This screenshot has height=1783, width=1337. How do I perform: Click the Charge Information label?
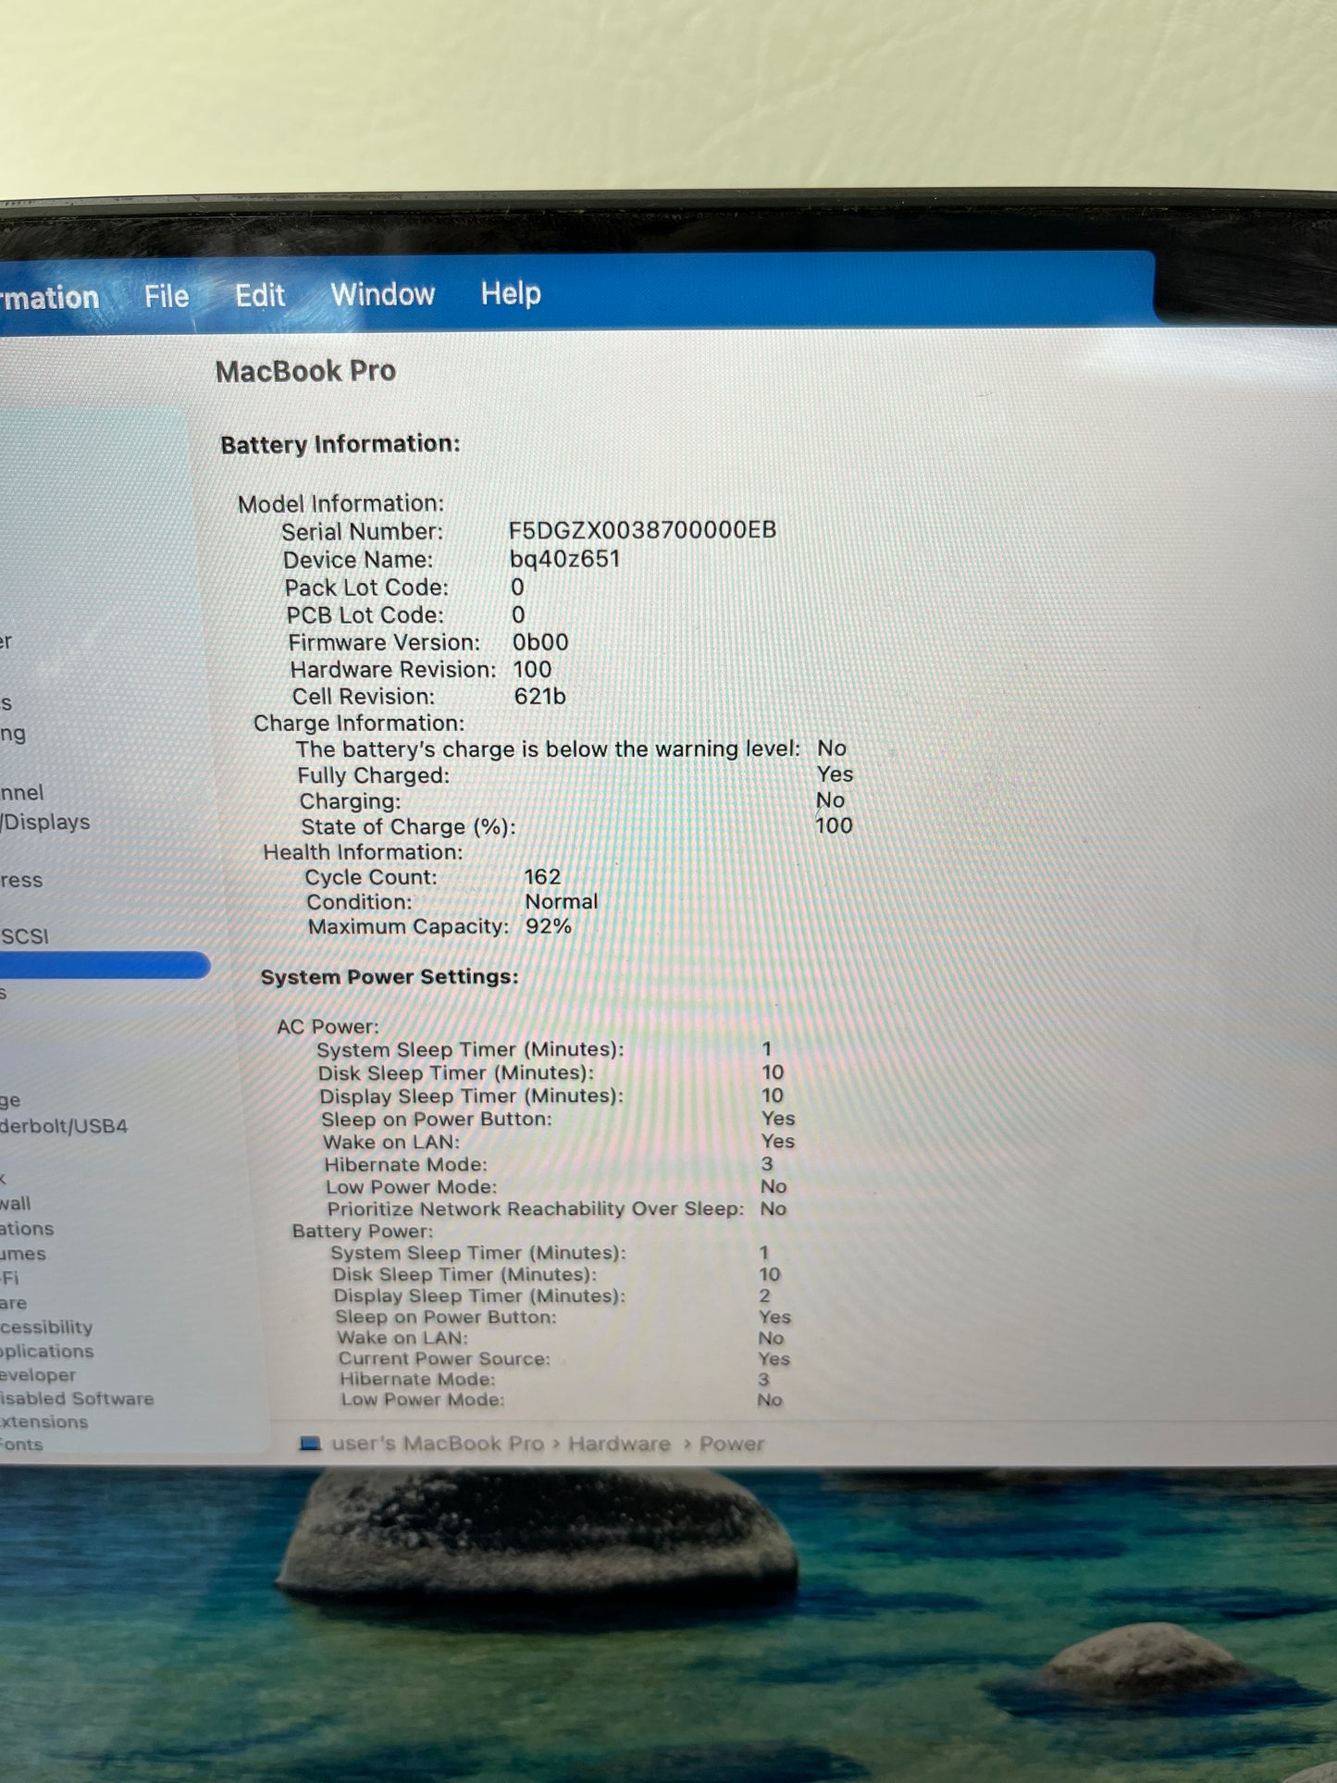tap(359, 723)
